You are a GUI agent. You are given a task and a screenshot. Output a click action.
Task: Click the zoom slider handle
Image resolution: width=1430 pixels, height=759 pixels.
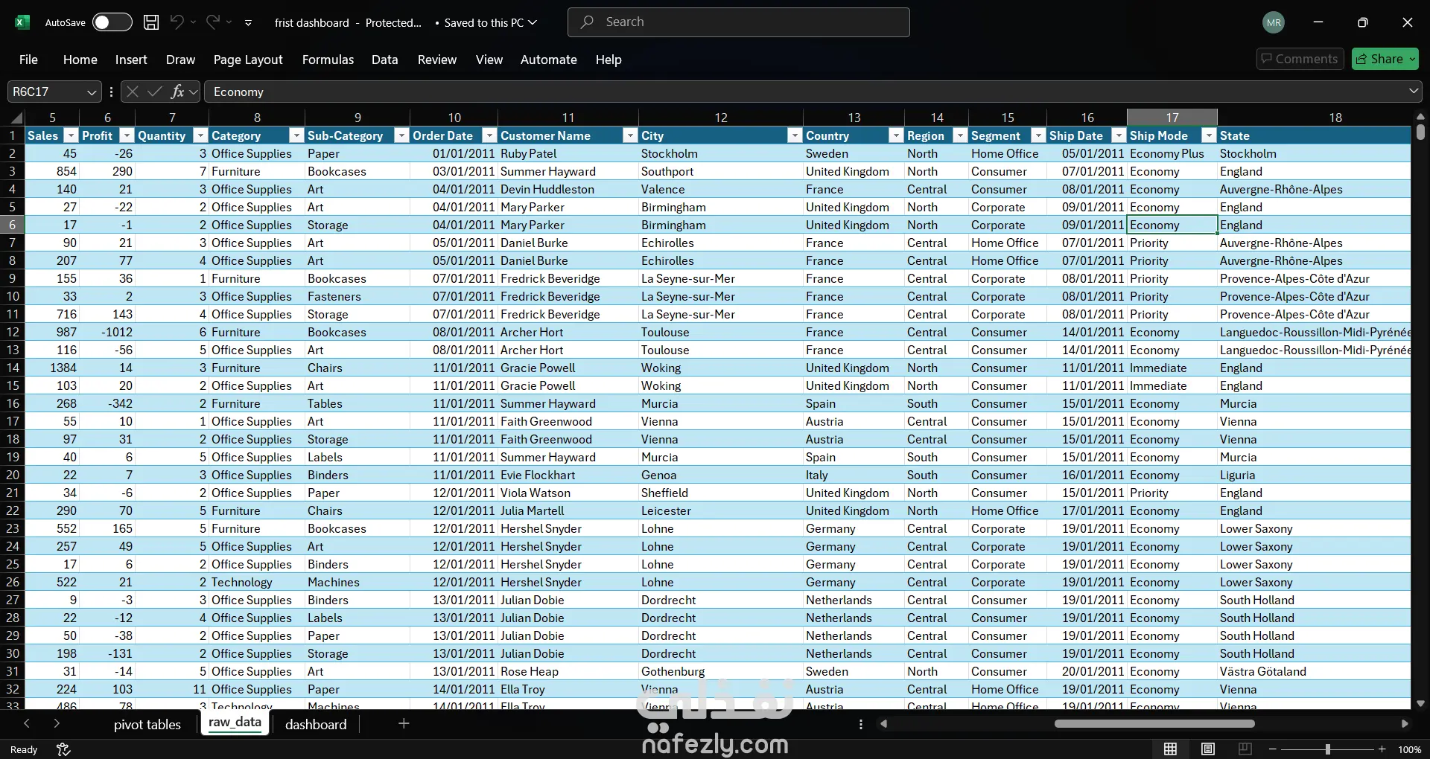1327,749
